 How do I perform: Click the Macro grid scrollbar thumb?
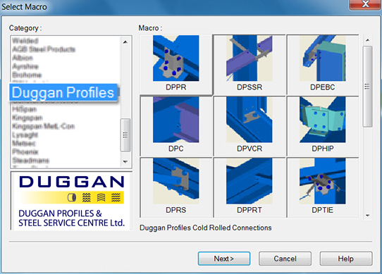[x=368, y=86]
